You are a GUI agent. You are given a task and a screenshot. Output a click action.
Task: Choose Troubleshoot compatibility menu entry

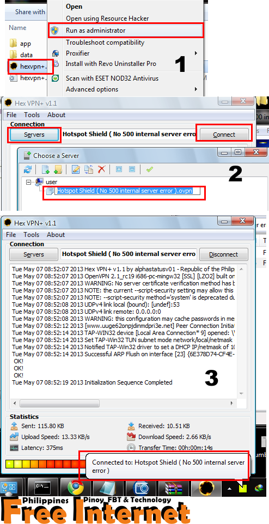point(105,42)
